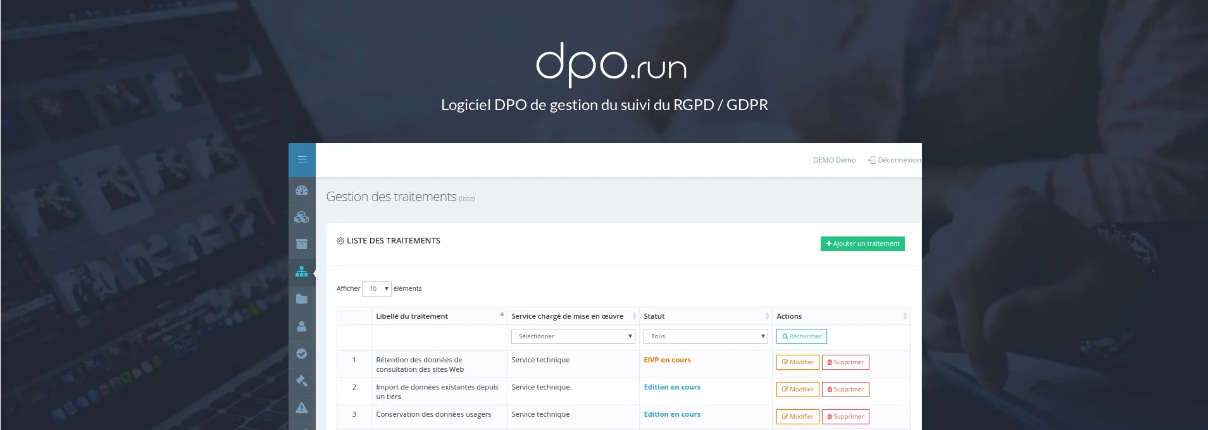This screenshot has height=430, width=1208.
Task: Open the Sélectionner service filter dropdown
Action: click(573, 336)
